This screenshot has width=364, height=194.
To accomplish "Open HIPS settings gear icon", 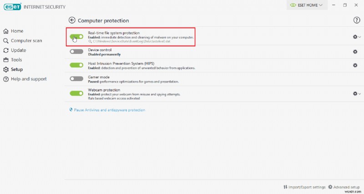I will pyautogui.click(x=355, y=65).
